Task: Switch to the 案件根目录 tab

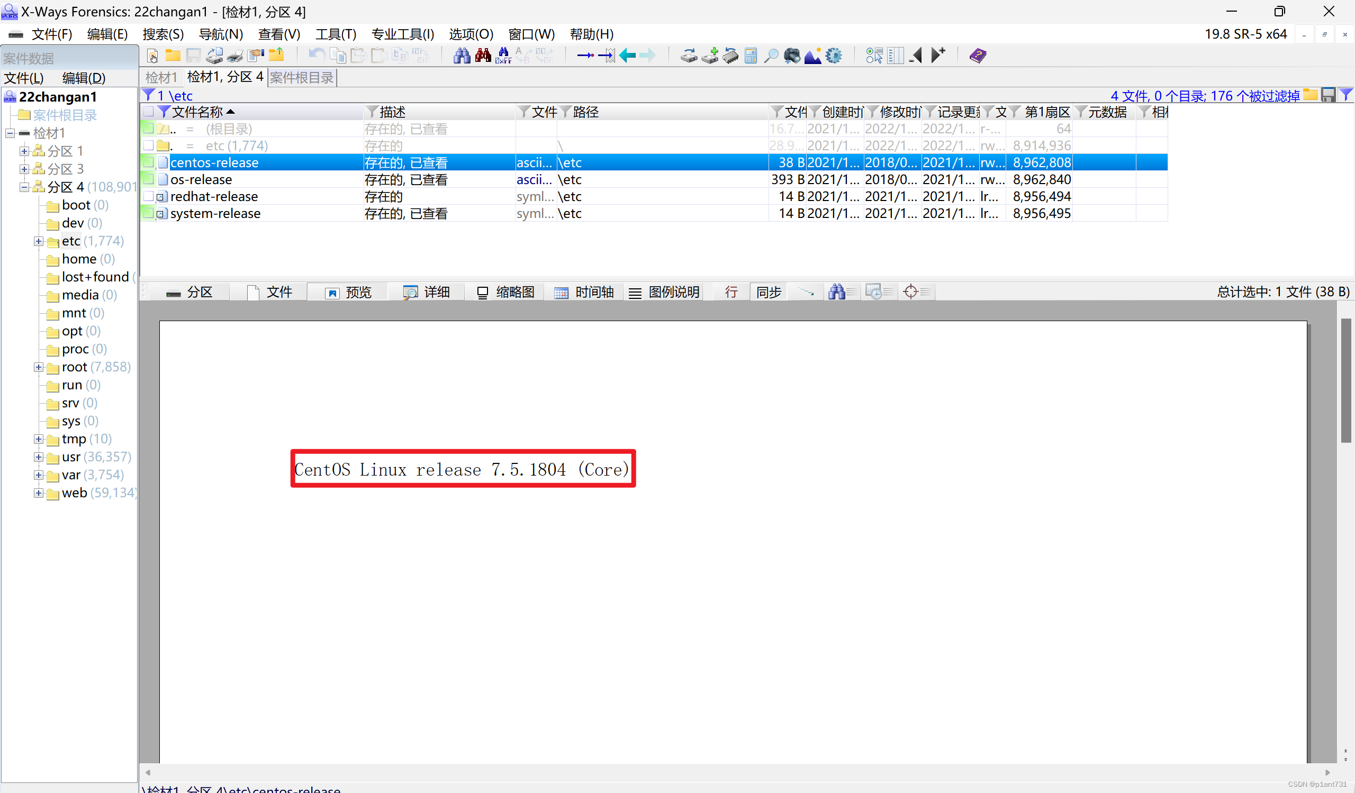Action: tap(302, 78)
